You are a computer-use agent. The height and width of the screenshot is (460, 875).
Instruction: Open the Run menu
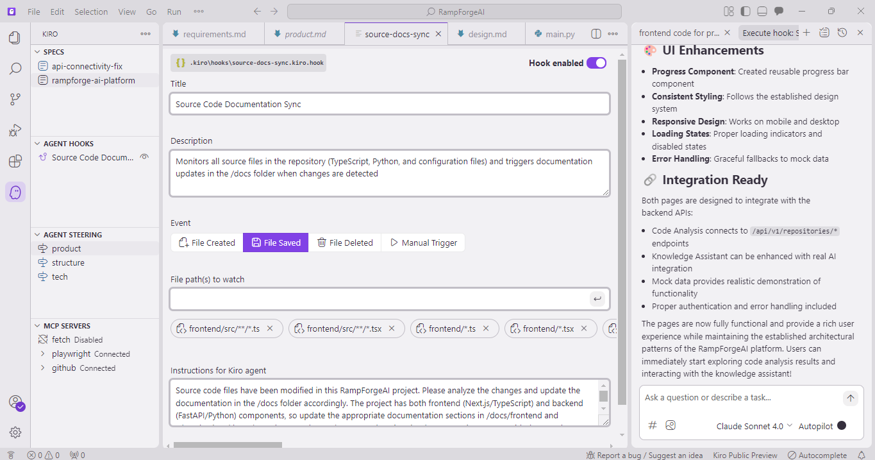click(x=174, y=12)
